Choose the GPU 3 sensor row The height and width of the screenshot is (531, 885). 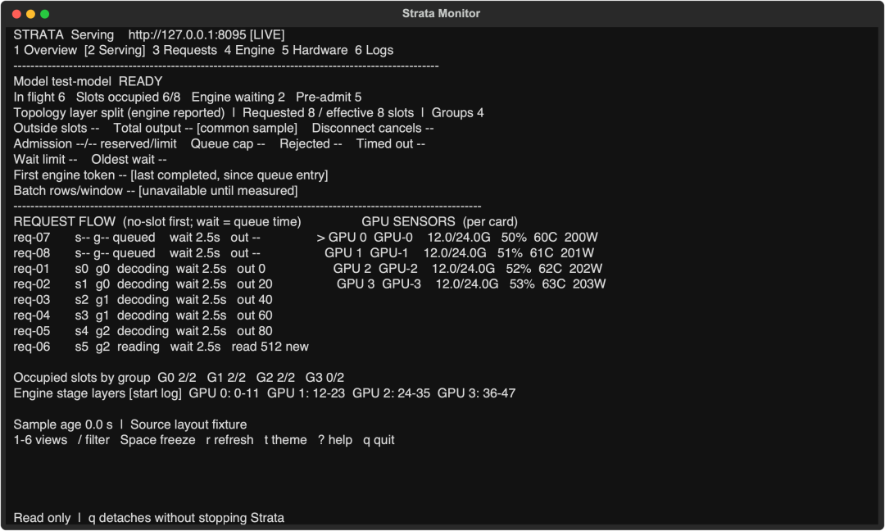[471, 284]
